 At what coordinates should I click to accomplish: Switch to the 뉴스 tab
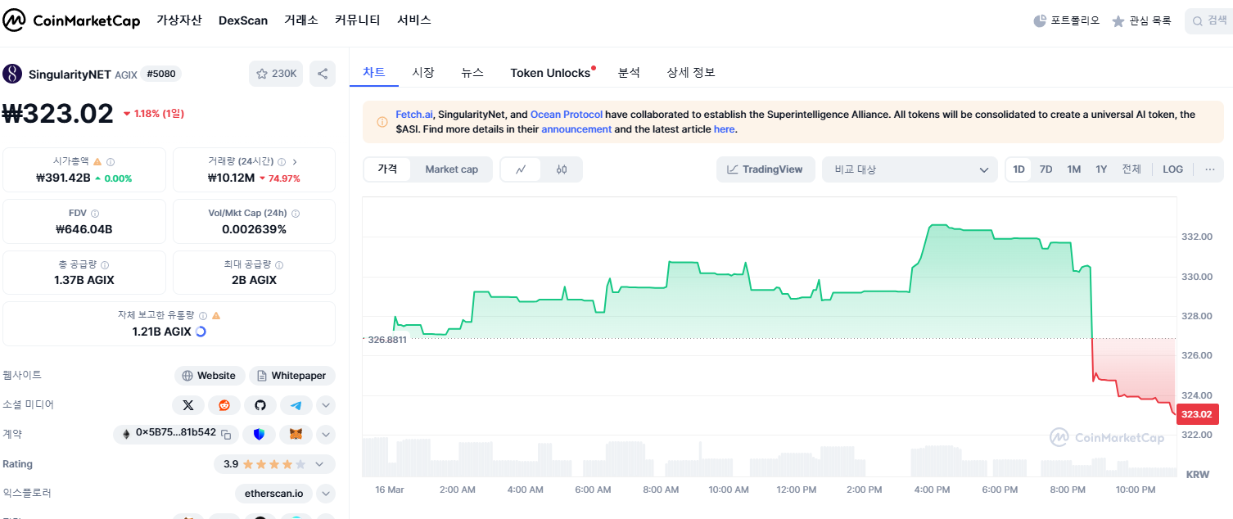tap(472, 72)
